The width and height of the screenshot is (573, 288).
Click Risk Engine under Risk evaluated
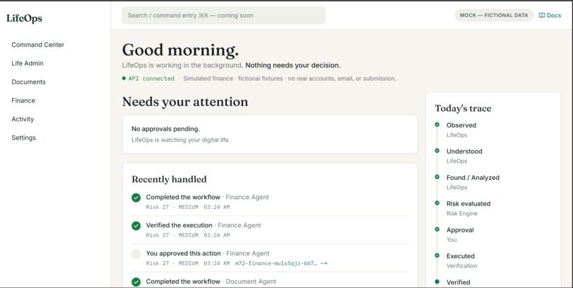(x=462, y=213)
